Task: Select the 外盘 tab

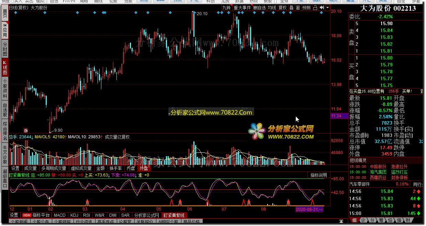Action: pyautogui.click(x=144, y=169)
